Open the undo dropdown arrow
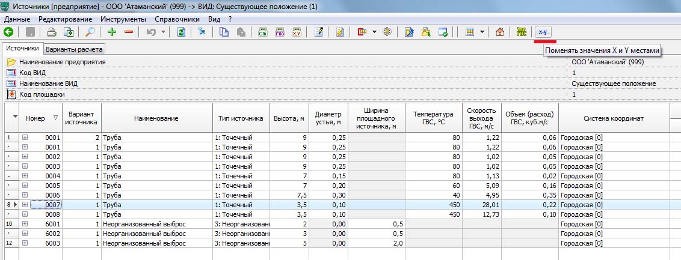 click(164, 32)
